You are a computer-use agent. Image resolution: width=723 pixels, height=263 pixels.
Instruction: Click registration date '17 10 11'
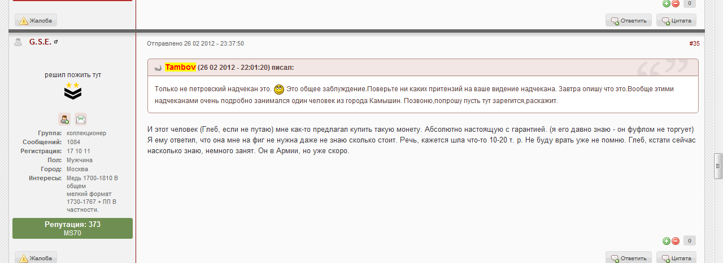click(79, 151)
